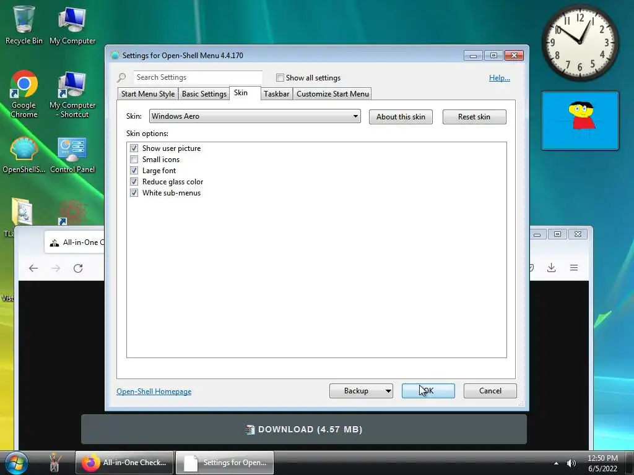Show hidden tray icons arrow

[557, 463]
